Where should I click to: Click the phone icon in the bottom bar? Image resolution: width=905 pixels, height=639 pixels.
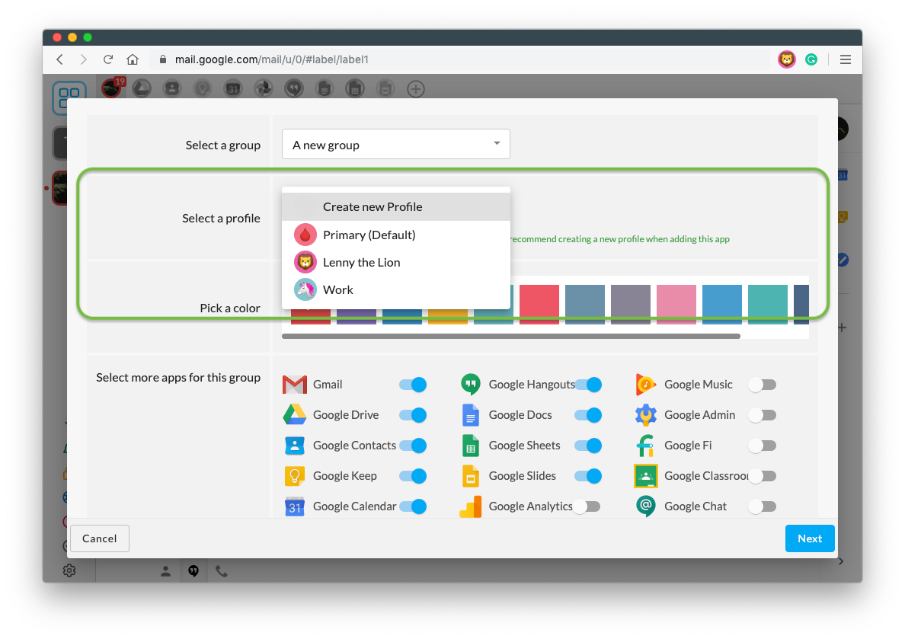click(x=222, y=571)
